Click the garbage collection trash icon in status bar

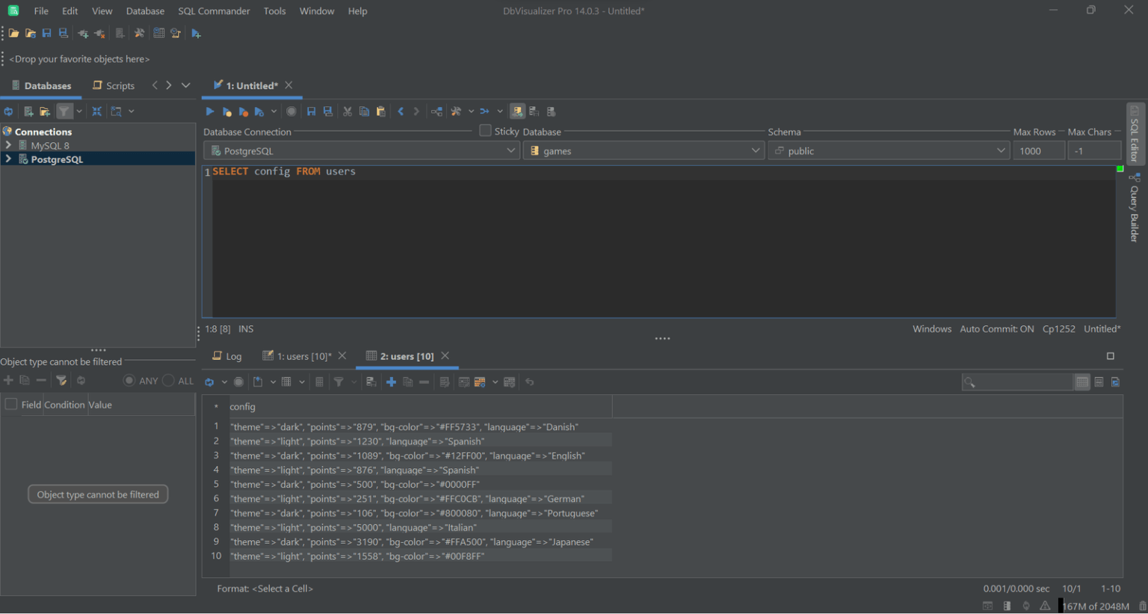pyautogui.click(x=1142, y=606)
